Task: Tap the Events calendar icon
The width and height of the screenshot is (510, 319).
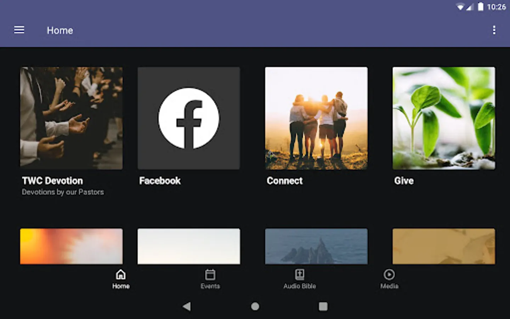Action: (x=210, y=275)
